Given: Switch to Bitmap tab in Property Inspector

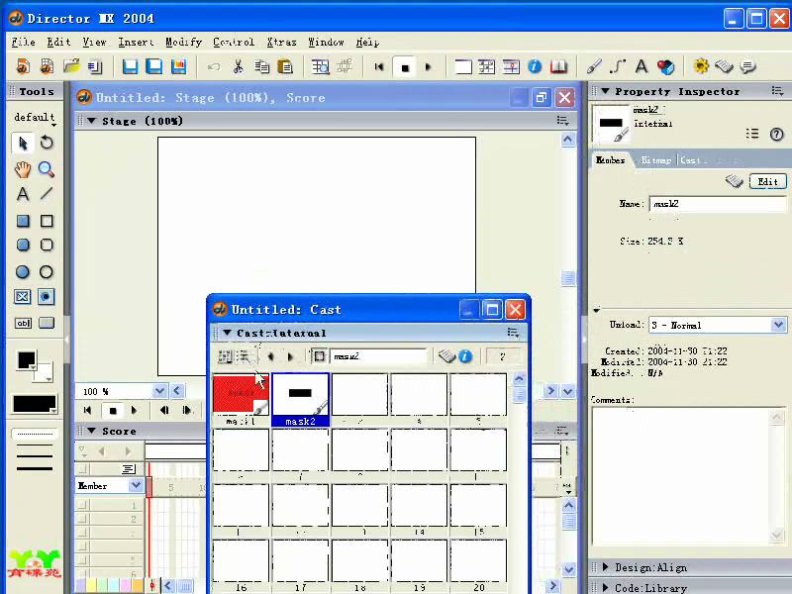Looking at the screenshot, I should [655, 160].
